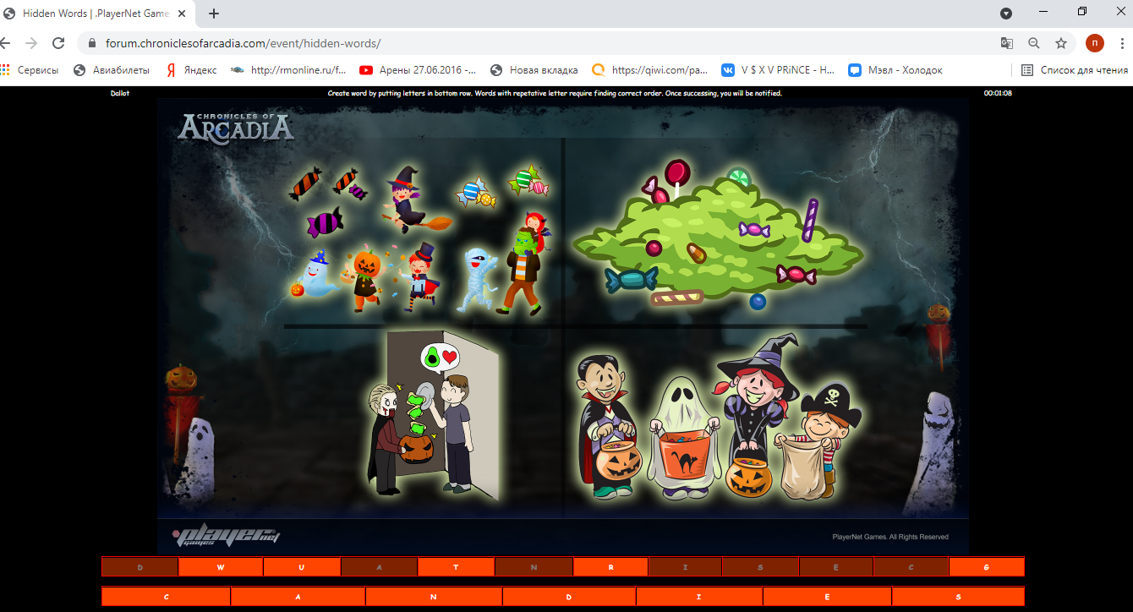Open the Авиабилеты bookmark

[112, 70]
